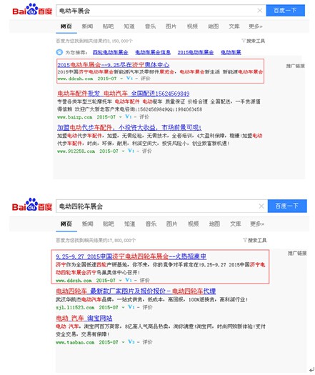Open result 电动车配件批发 电动汽车 全国配送
Screen dimensions: 315x375
point(124,94)
